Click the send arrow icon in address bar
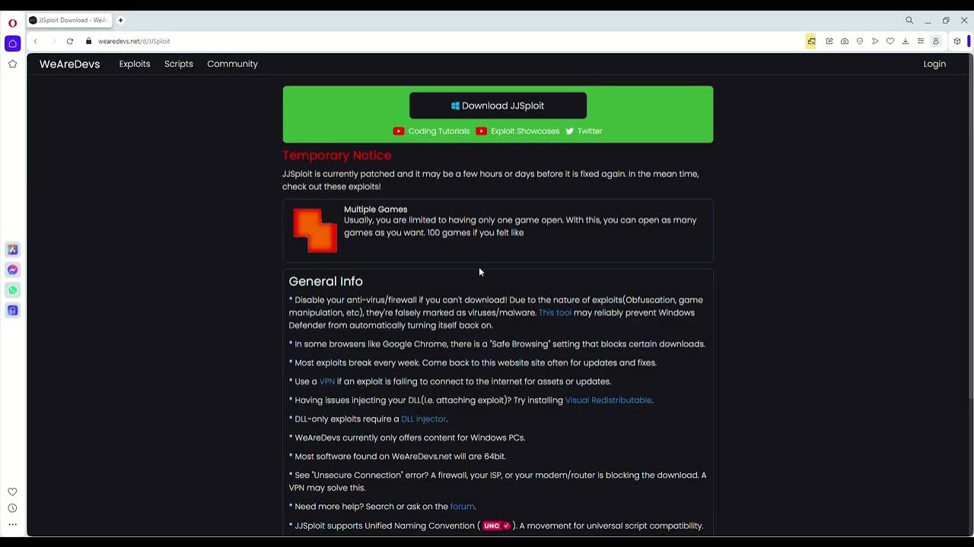Viewport: 974px width, 547px height. (x=875, y=41)
